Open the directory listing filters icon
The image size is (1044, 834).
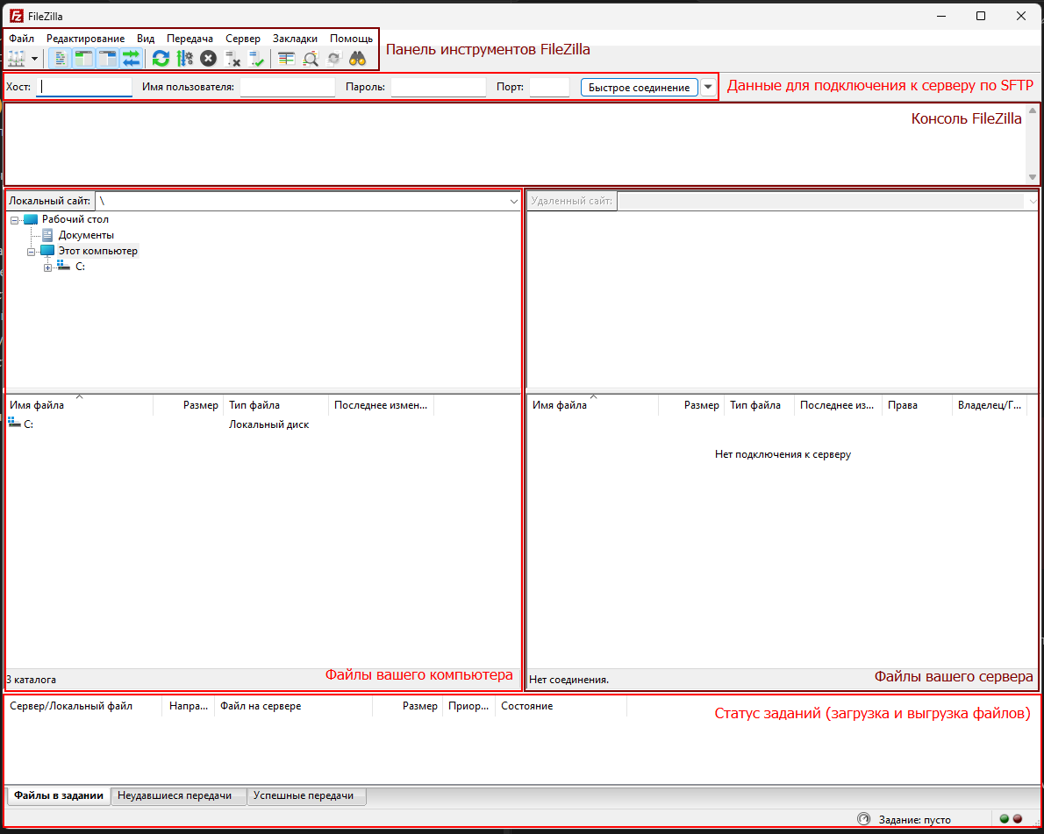pyautogui.click(x=286, y=59)
